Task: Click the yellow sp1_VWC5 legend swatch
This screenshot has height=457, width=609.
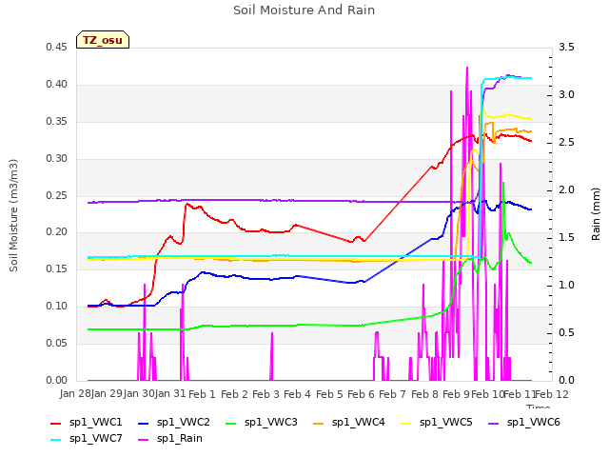Action: point(406,424)
